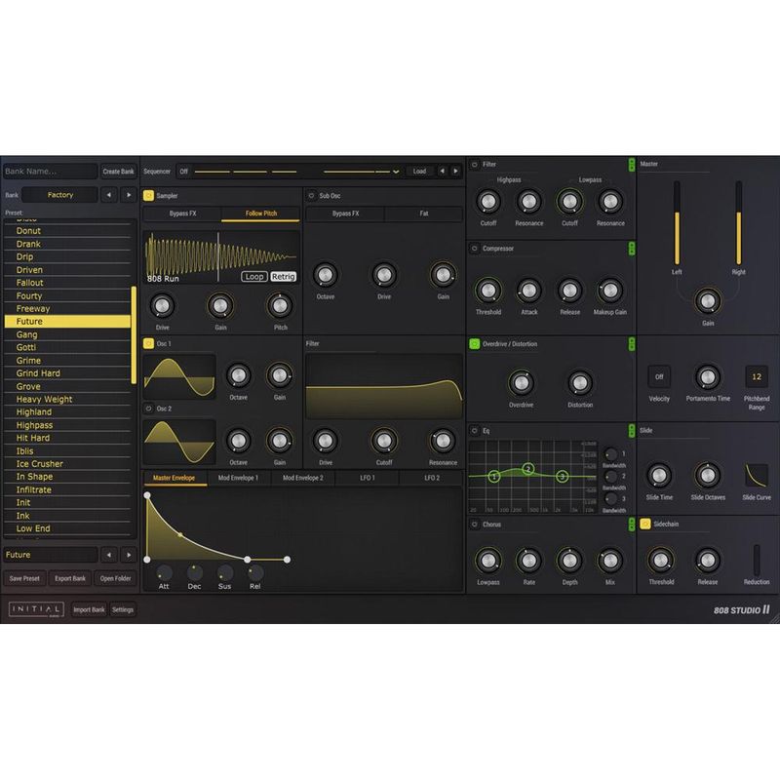
Task: Click the Initial Audio logo
Action: point(36,609)
